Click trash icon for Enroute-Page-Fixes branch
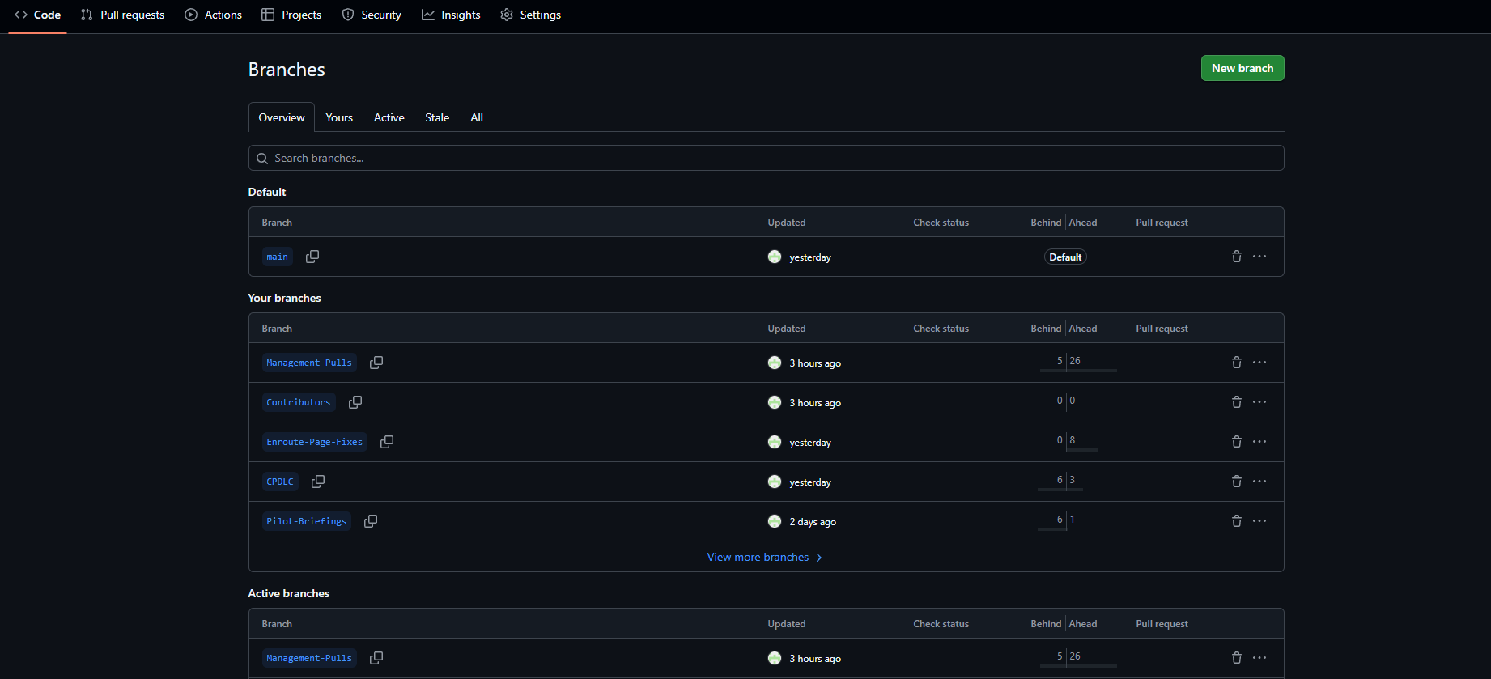The image size is (1491, 679). pyautogui.click(x=1236, y=442)
